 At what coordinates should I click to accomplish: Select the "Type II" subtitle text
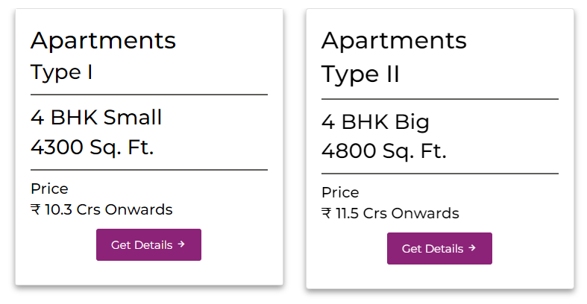(x=360, y=75)
